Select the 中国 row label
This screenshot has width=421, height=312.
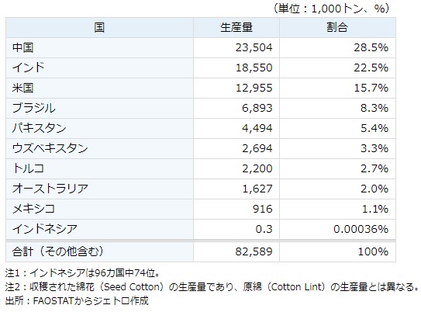[x=22, y=47]
